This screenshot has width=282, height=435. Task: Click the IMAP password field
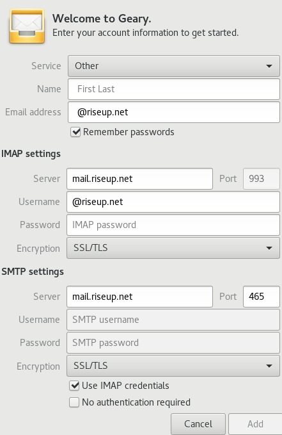173,225
